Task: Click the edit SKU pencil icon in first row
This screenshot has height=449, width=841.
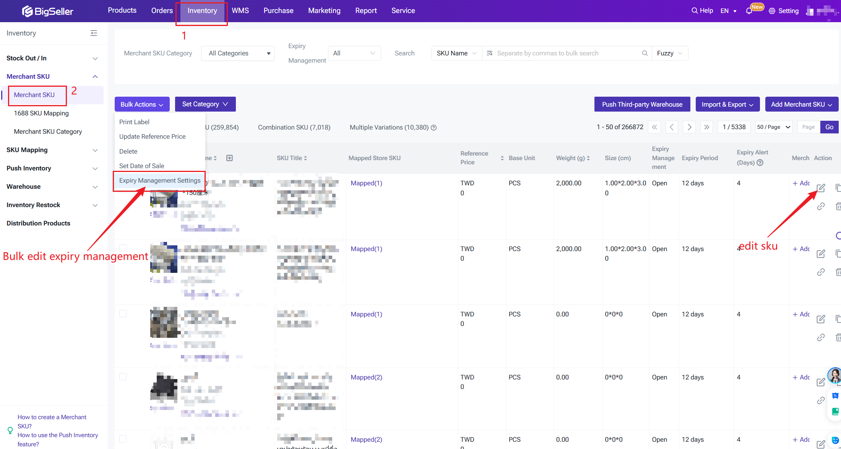Action: [x=821, y=188]
